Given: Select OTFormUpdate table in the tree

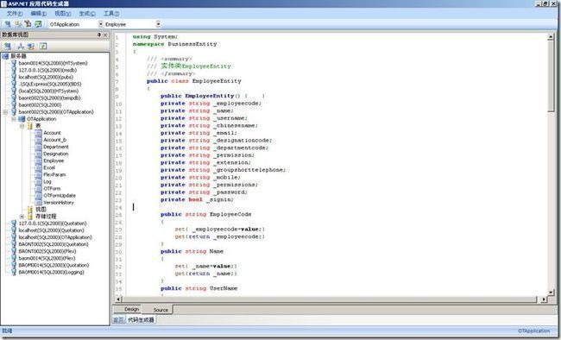Looking at the screenshot, I should coord(60,195).
